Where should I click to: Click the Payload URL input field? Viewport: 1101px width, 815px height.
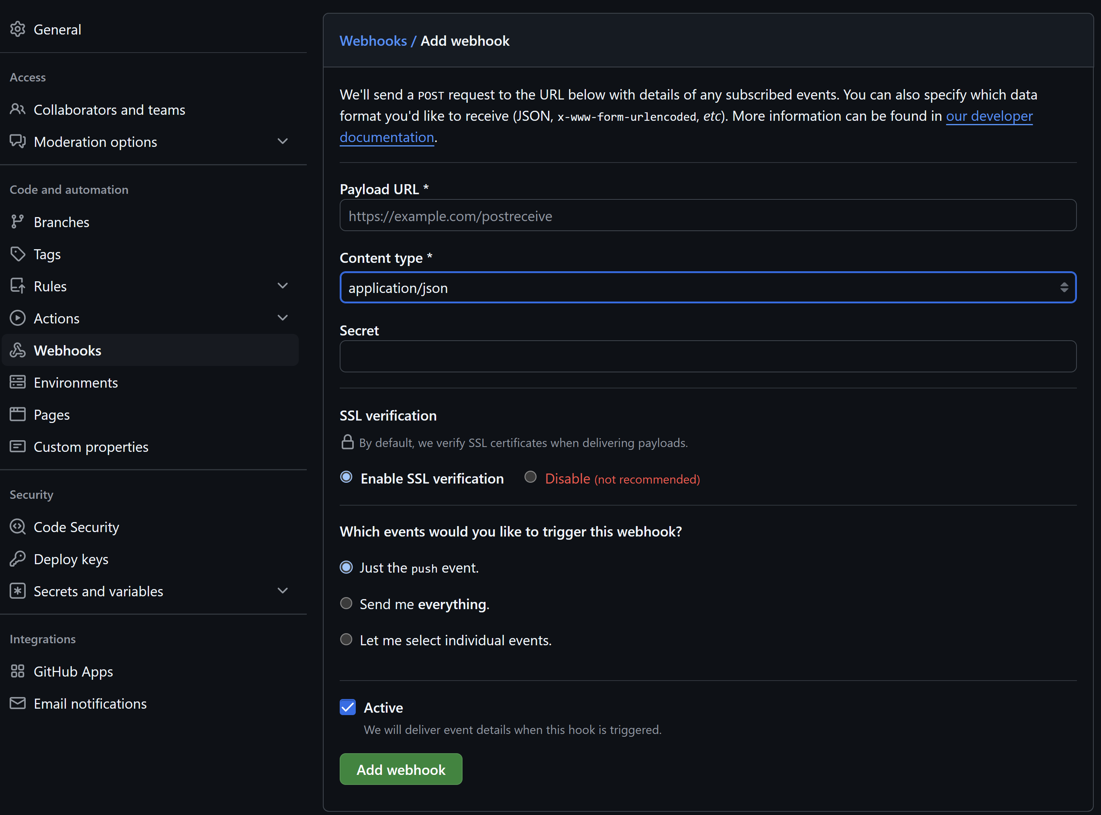pos(707,215)
